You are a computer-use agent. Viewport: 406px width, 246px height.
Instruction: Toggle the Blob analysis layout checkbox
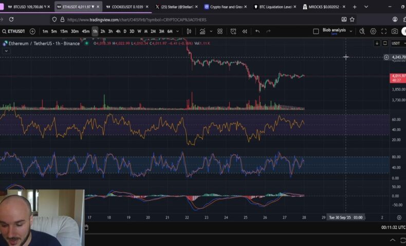pos(316,31)
